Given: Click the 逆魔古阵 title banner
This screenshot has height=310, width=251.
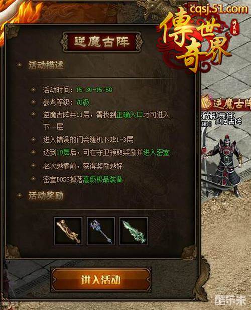Looking at the screenshot, I should [101, 42].
